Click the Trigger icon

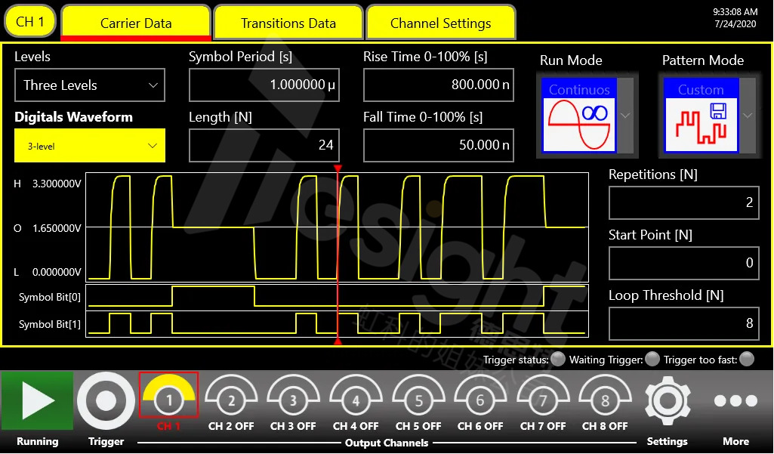point(106,401)
